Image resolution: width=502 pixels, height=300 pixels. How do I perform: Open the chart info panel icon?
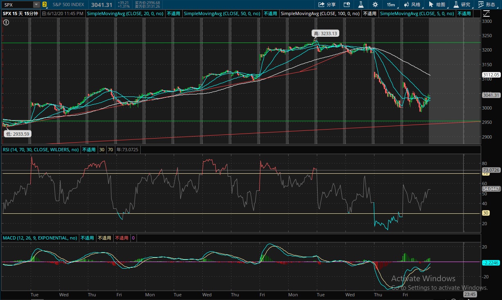[347, 4]
